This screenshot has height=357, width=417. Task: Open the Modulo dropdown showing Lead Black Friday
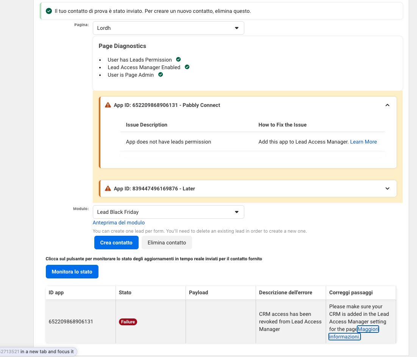point(168,212)
